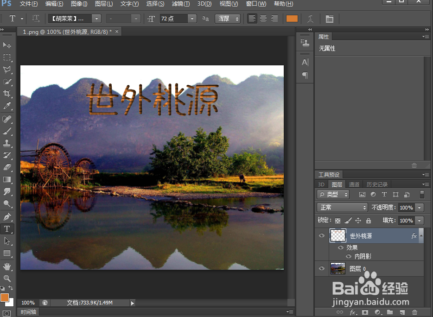The width and height of the screenshot is (433, 317).
Task: Delete layer with trash icon
Action: coord(414,312)
